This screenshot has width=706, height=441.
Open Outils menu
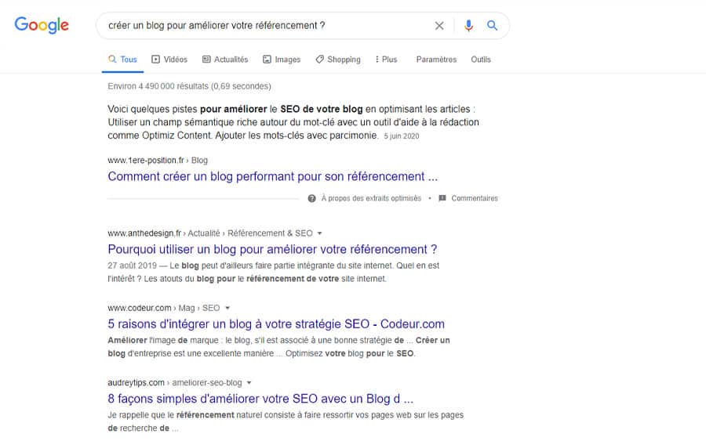[x=480, y=60]
